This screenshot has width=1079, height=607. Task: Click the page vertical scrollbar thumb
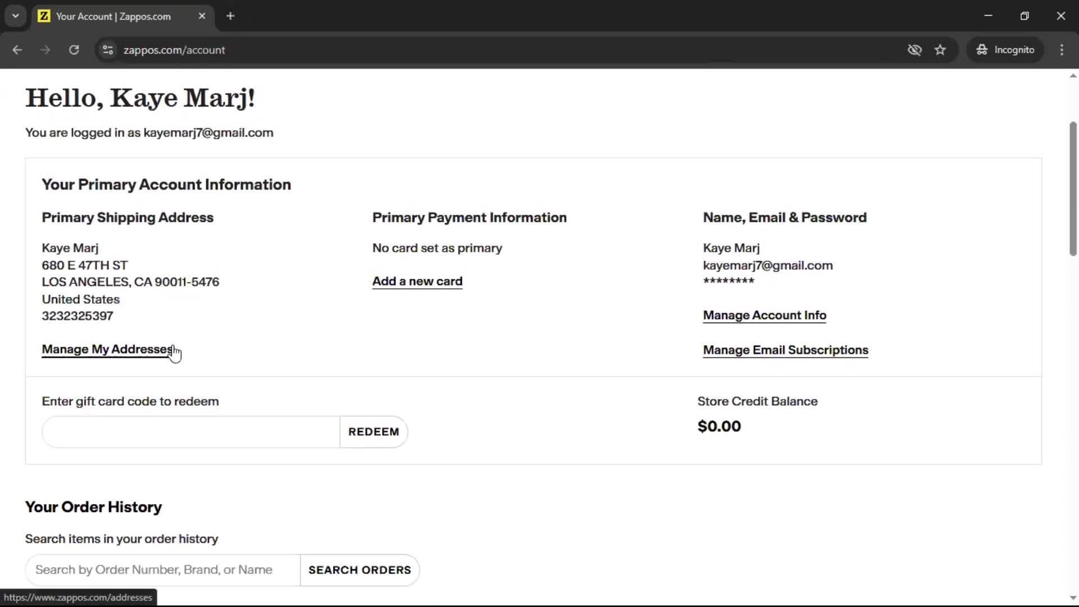pos(1073,188)
